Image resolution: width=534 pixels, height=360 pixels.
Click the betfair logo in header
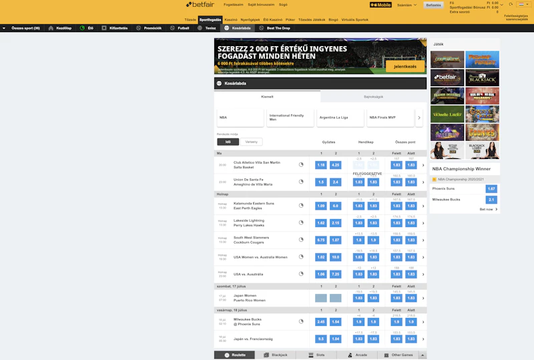pos(200,5)
